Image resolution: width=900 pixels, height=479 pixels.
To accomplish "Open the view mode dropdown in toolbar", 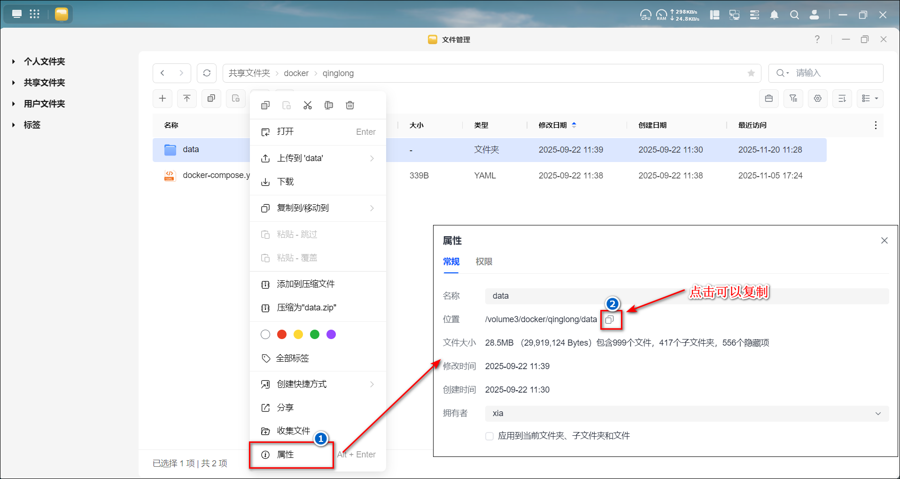I will coord(870,99).
